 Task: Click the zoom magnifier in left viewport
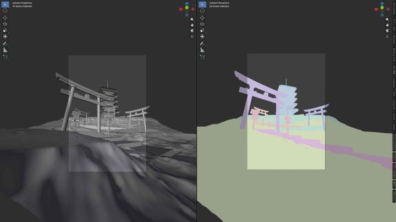coord(192,19)
